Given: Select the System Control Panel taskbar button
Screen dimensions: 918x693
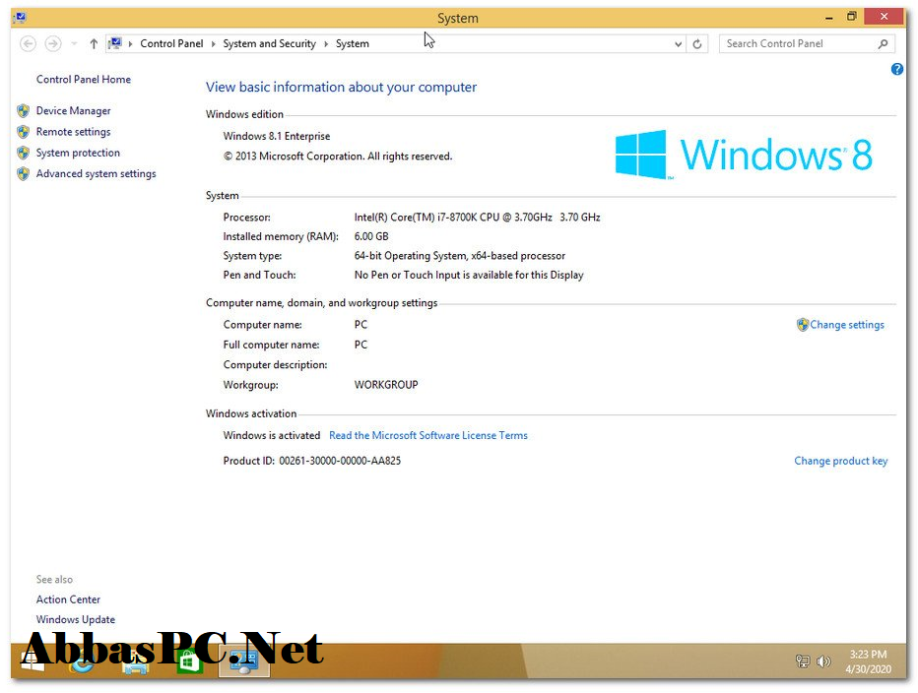Looking at the screenshot, I should tap(244, 661).
